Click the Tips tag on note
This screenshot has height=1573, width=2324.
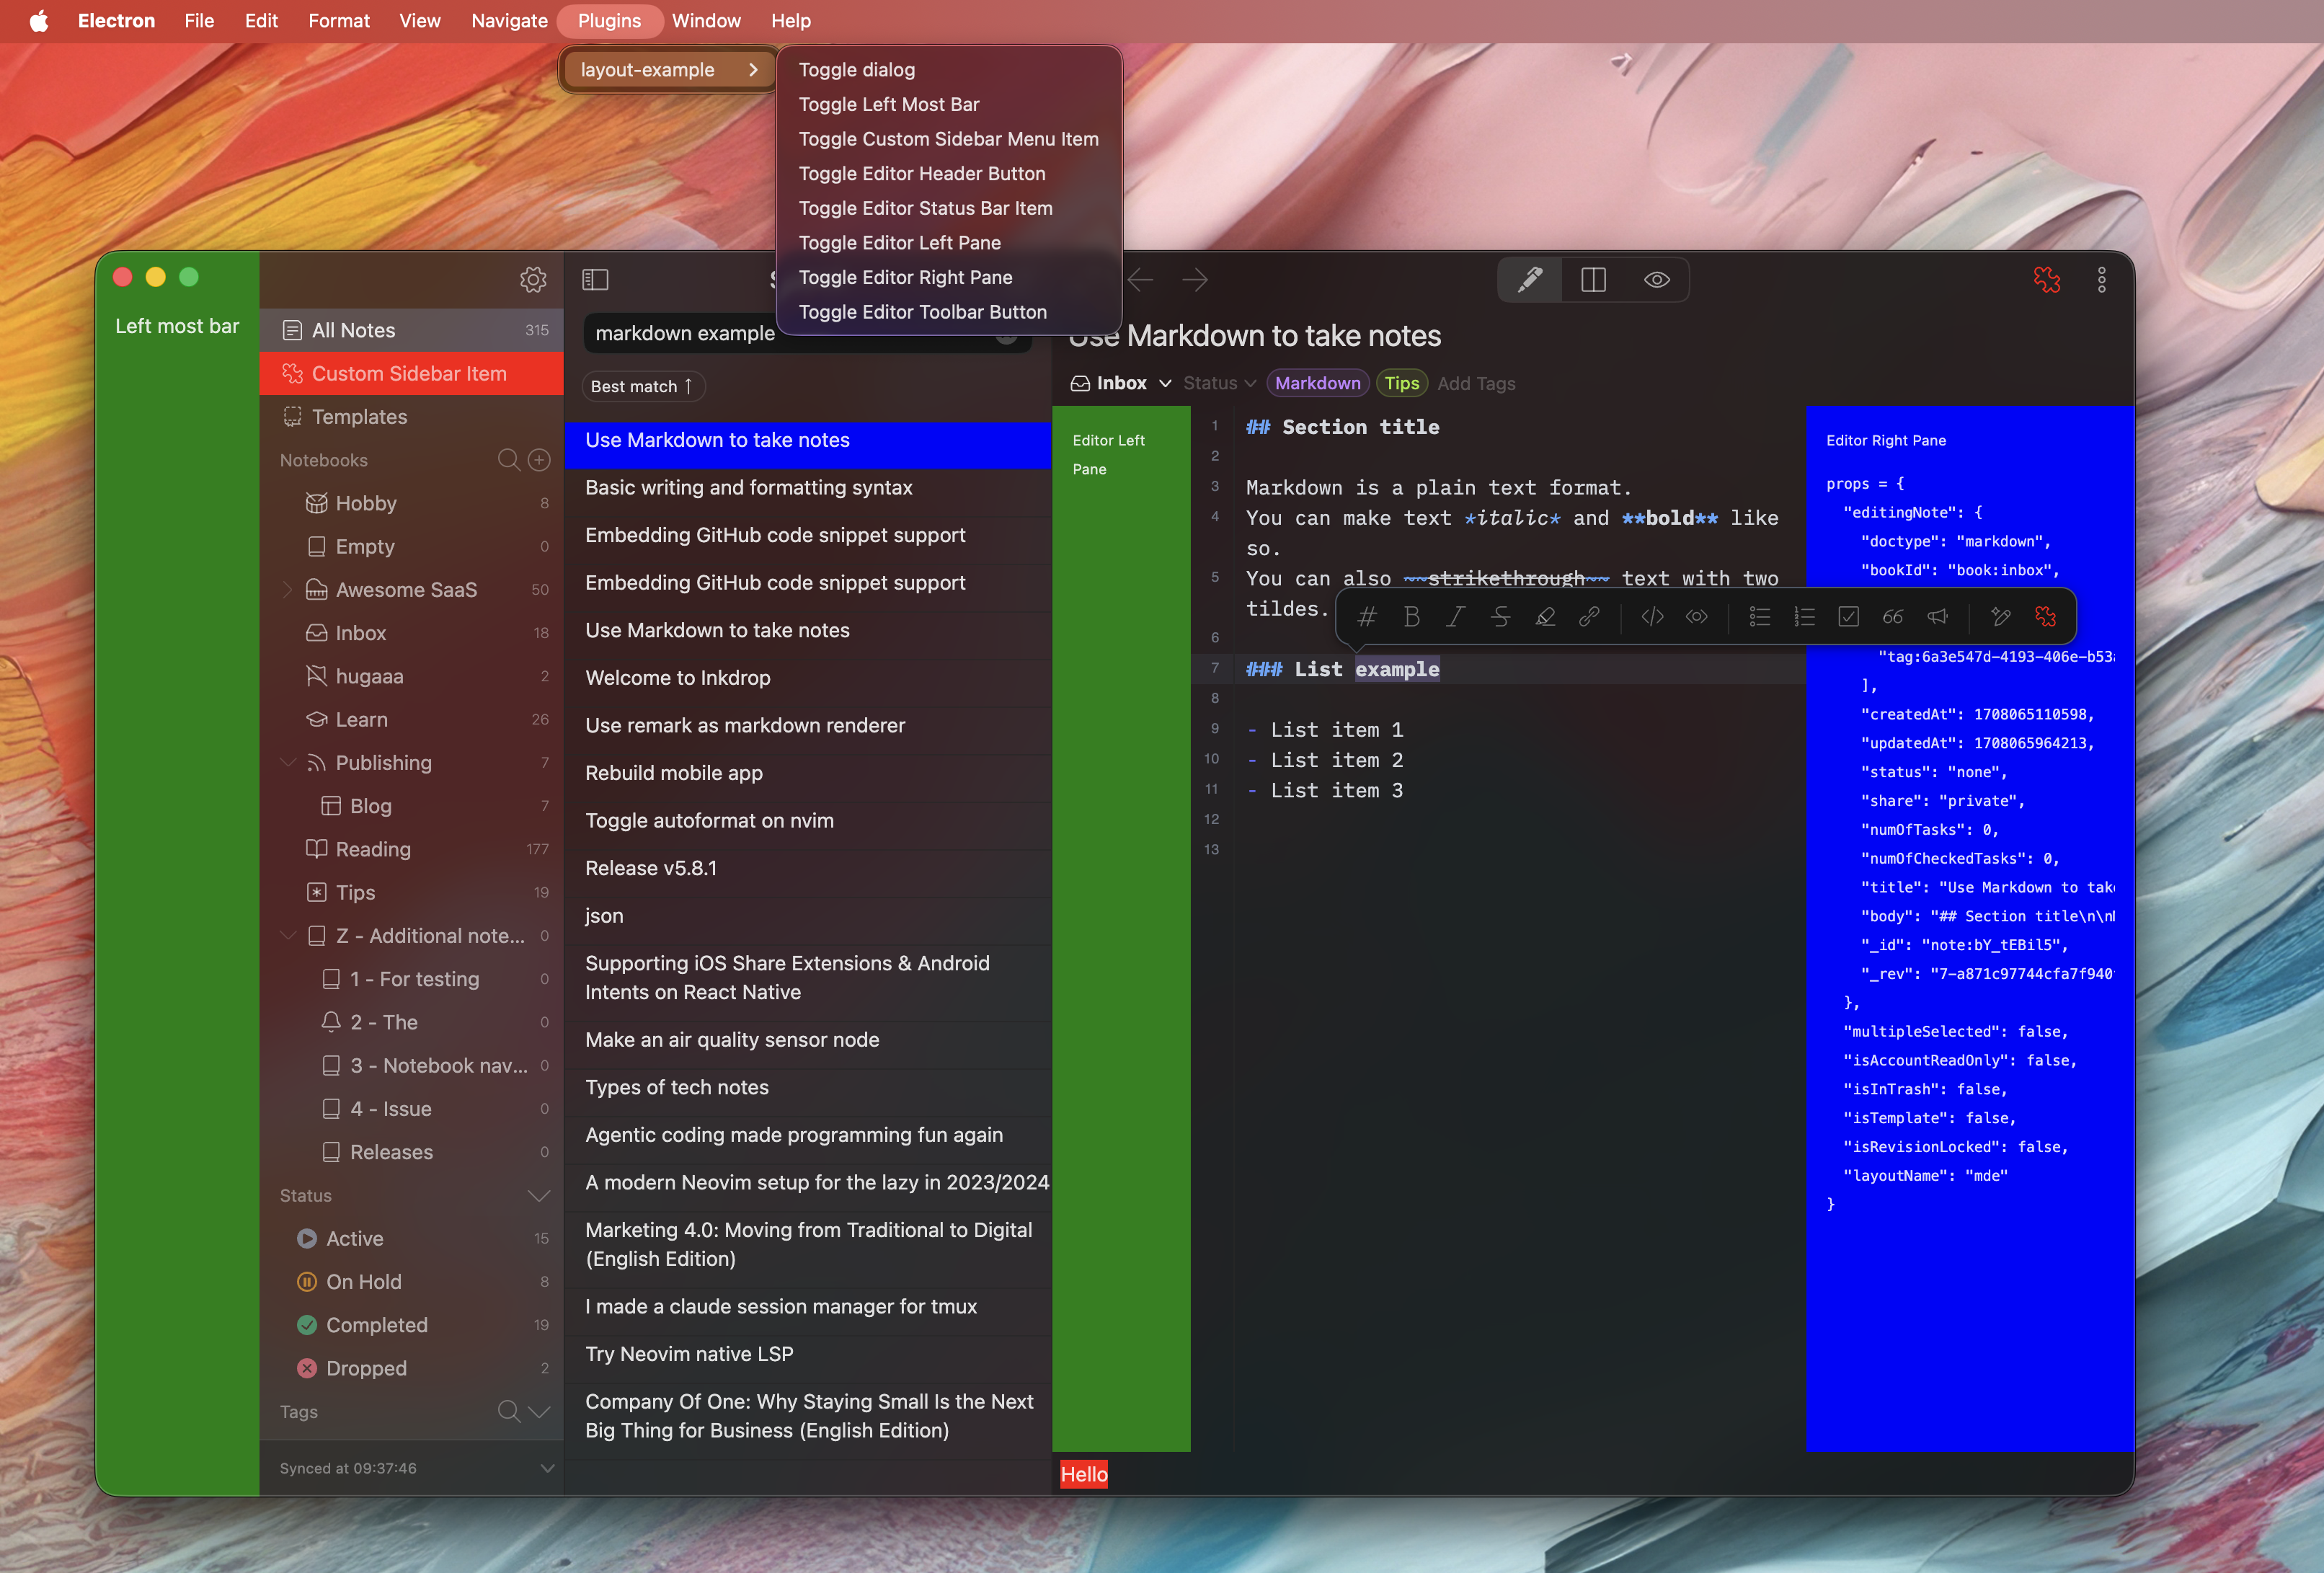coord(1401,383)
